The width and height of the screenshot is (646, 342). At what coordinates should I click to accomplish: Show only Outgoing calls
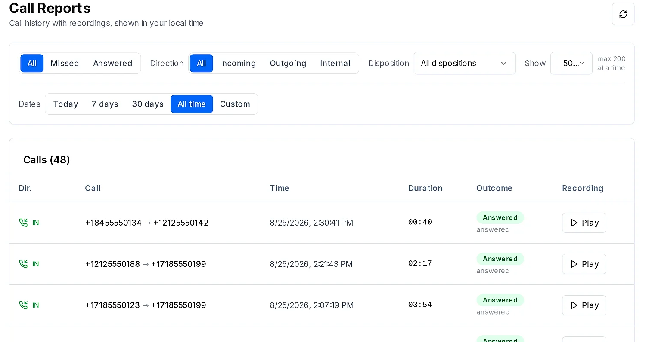pyautogui.click(x=288, y=63)
